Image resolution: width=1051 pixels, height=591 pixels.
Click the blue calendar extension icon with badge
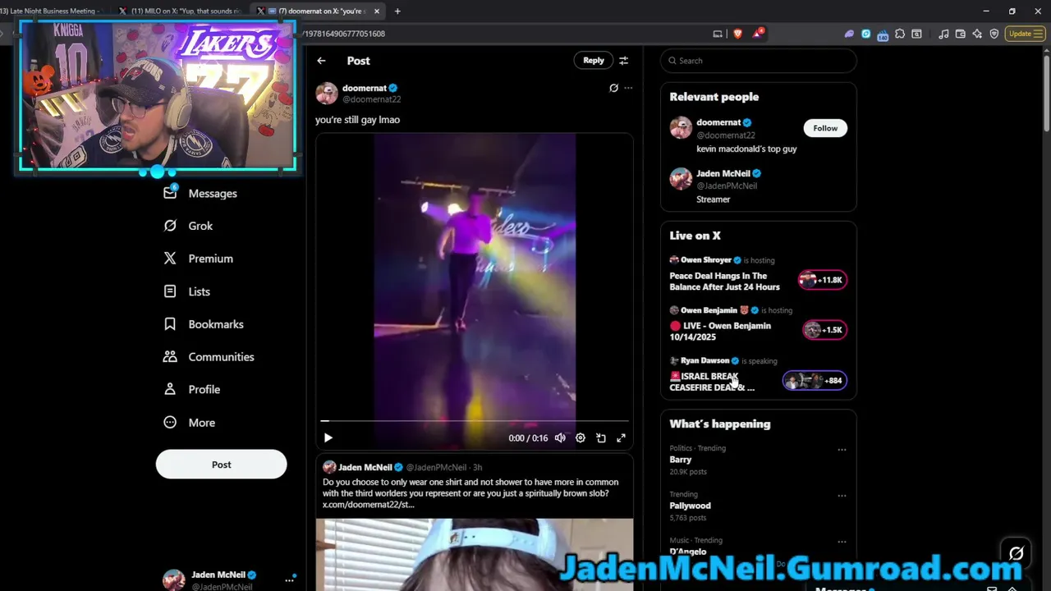coord(883,34)
